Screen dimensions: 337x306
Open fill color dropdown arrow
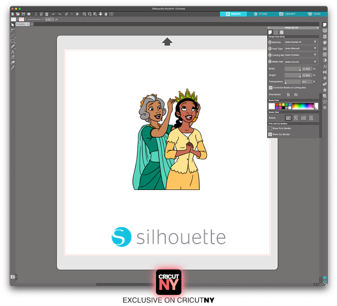coord(18,19)
